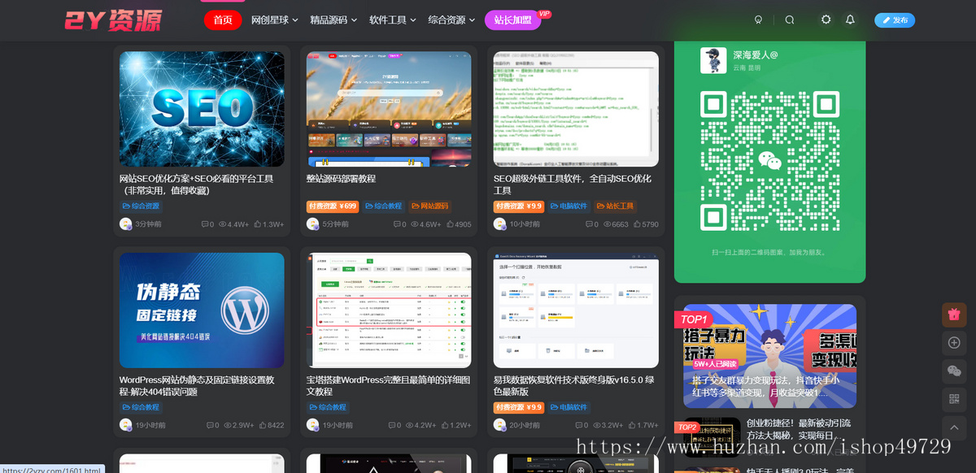
Task: Click 站长工具 tag on SEO外链 card
Action: (x=616, y=206)
